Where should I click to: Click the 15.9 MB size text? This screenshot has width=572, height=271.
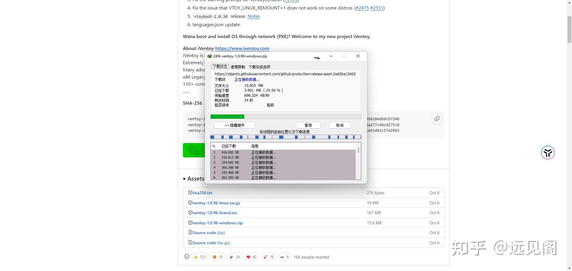pyautogui.click(x=374, y=223)
